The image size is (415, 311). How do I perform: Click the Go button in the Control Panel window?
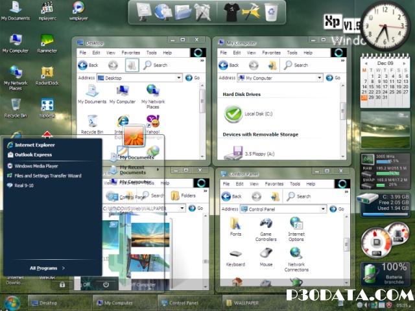pos(338,209)
